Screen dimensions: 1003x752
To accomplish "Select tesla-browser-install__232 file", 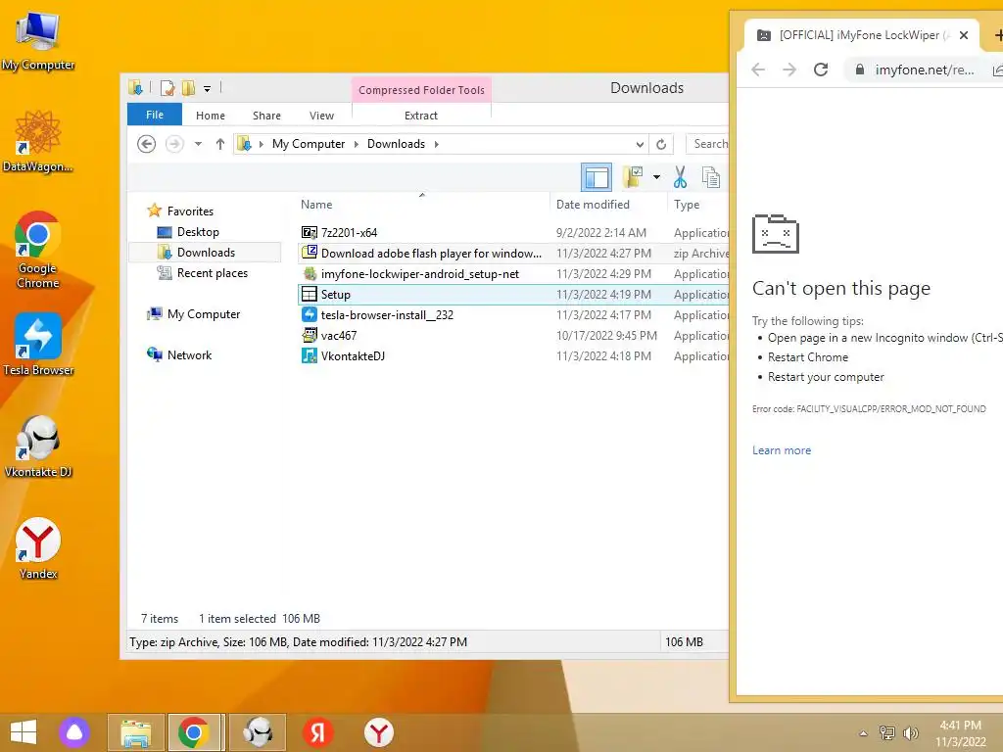I will 513,314.
